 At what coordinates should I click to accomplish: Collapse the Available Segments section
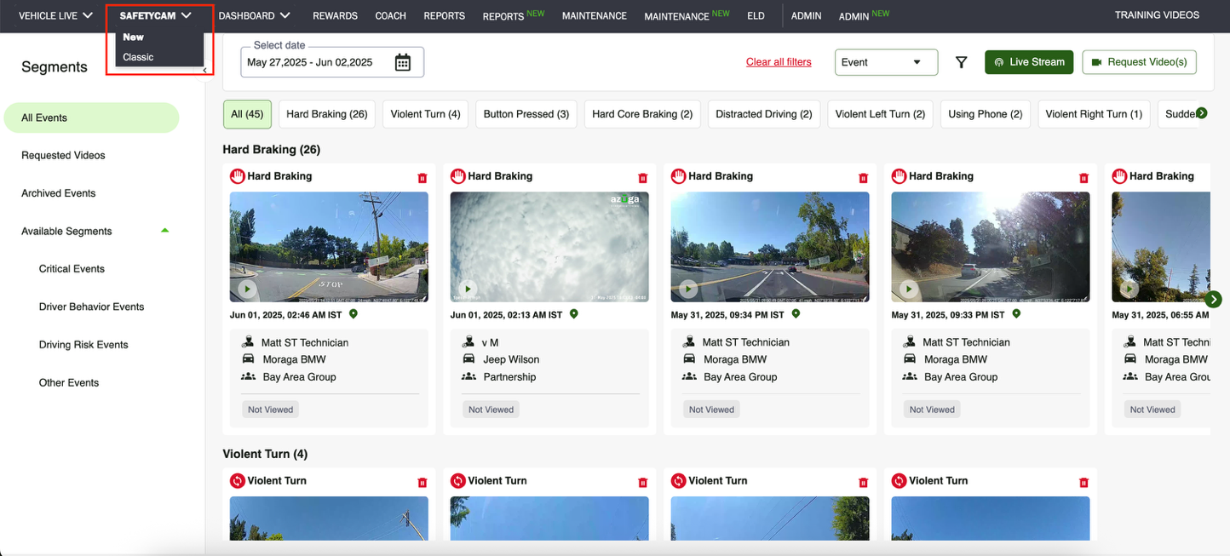(165, 231)
